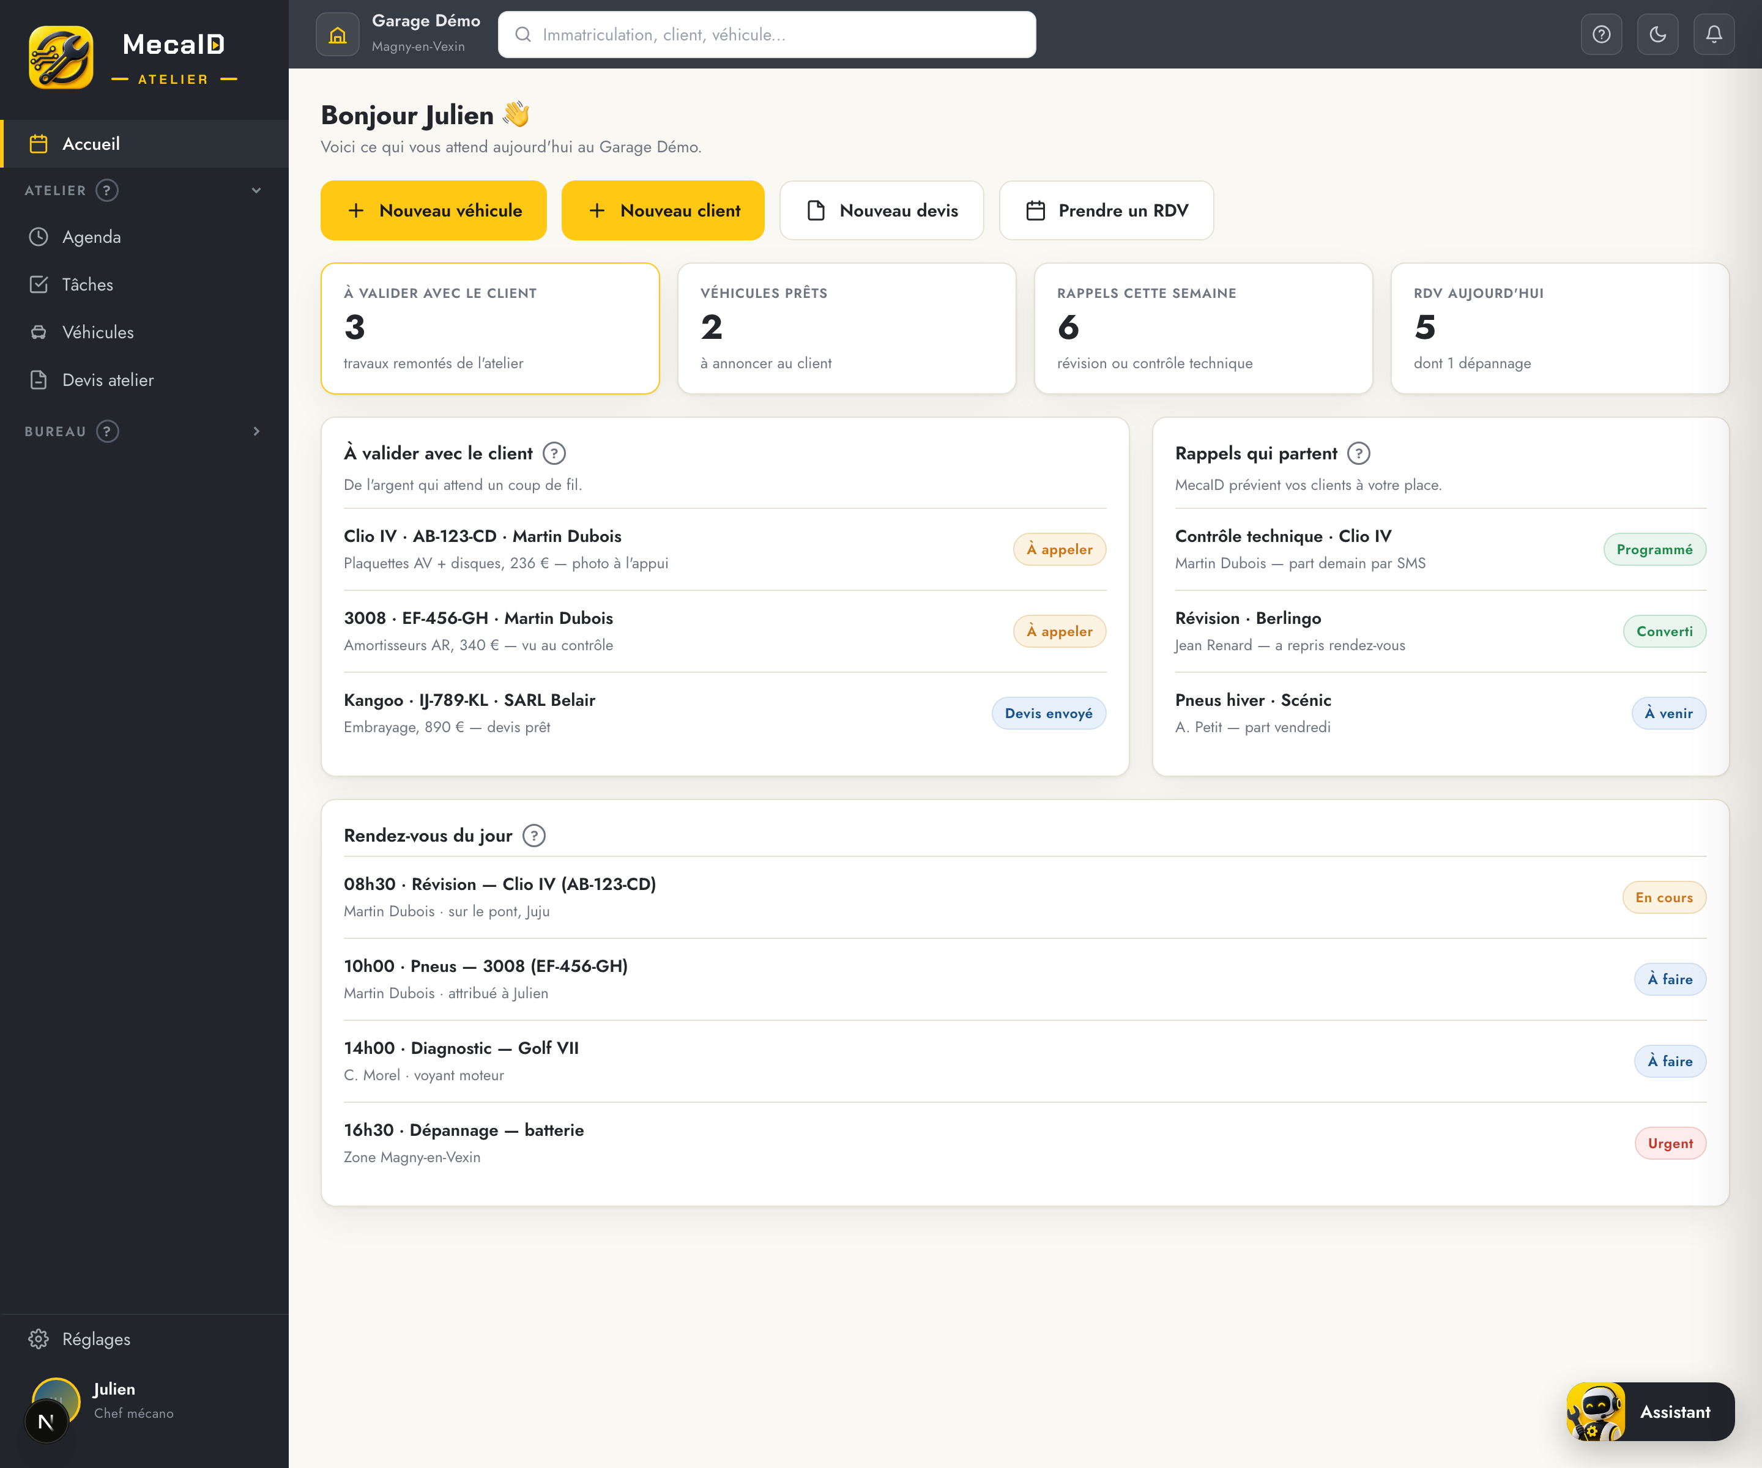Open the Rappels cette semaine card
The width and height of the screenshot is (1762, 1468).
coord(1203,329)
